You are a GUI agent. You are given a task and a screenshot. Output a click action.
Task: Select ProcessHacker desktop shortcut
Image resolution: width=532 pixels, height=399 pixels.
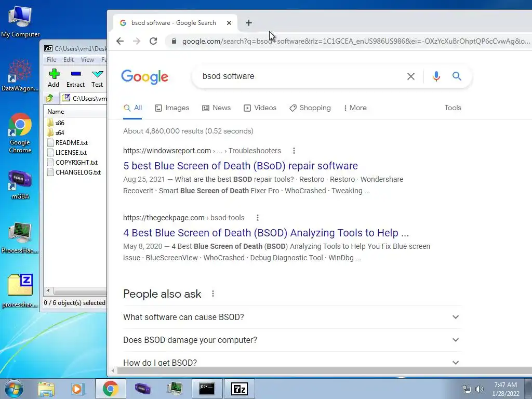coord(20,238)
